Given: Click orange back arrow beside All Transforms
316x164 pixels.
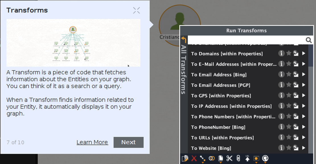Looking at the screenshot, I should pos(184,40).
